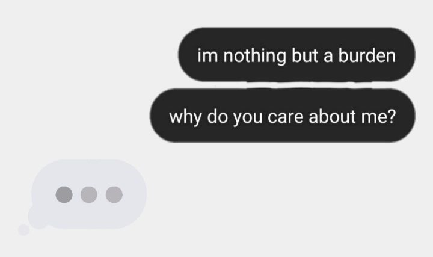Click the darkest first typing dot
The height and width of the screenshot is (257, 433).
(64, 194)
